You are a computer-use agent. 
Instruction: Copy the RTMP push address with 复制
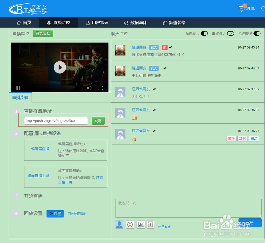[98, 120]
